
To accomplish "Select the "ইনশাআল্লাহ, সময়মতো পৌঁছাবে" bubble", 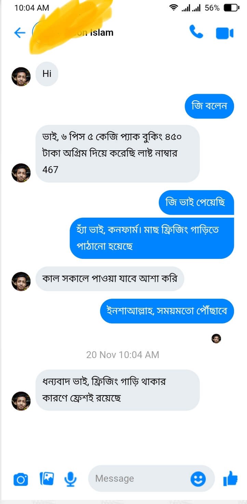I will [167, 311].
